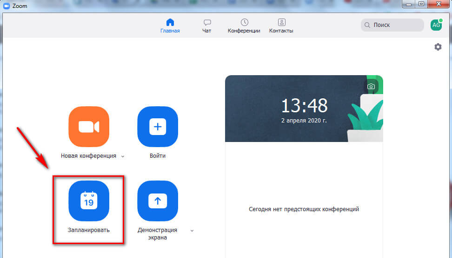Click the Запланировать label
This screenshot has width=452, height=258.
click(x=88, y=230)
